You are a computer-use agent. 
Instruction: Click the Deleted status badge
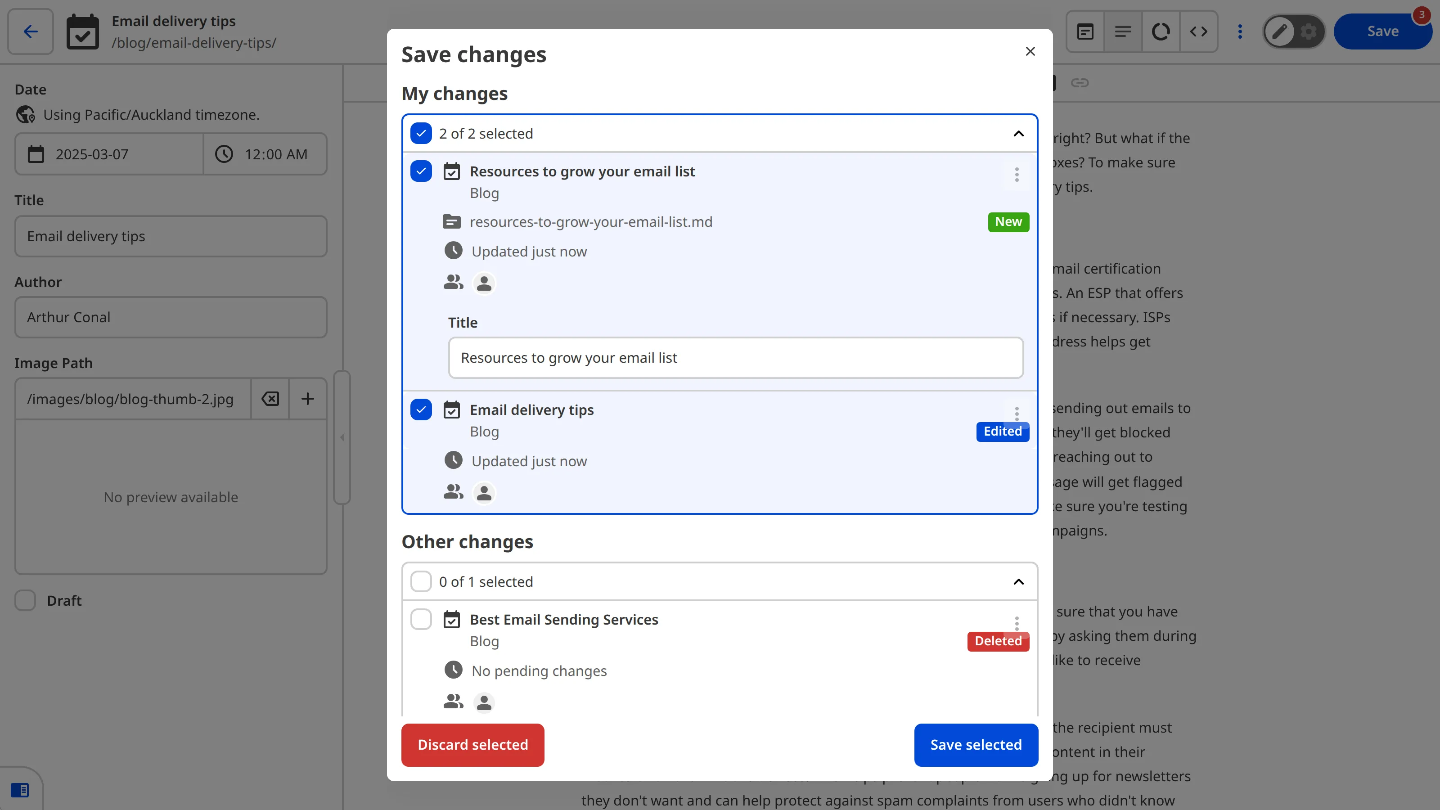click(x=999, y=641)
